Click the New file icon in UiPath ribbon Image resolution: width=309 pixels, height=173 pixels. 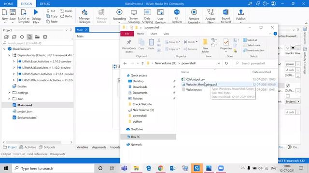(x=4, y=12)
